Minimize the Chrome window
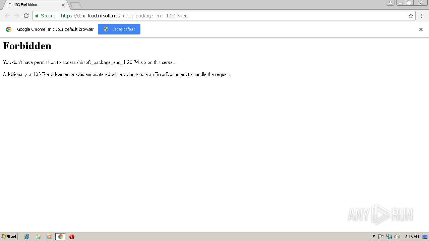Viewport: 429px width, 241px height. [x=401, y=3]
